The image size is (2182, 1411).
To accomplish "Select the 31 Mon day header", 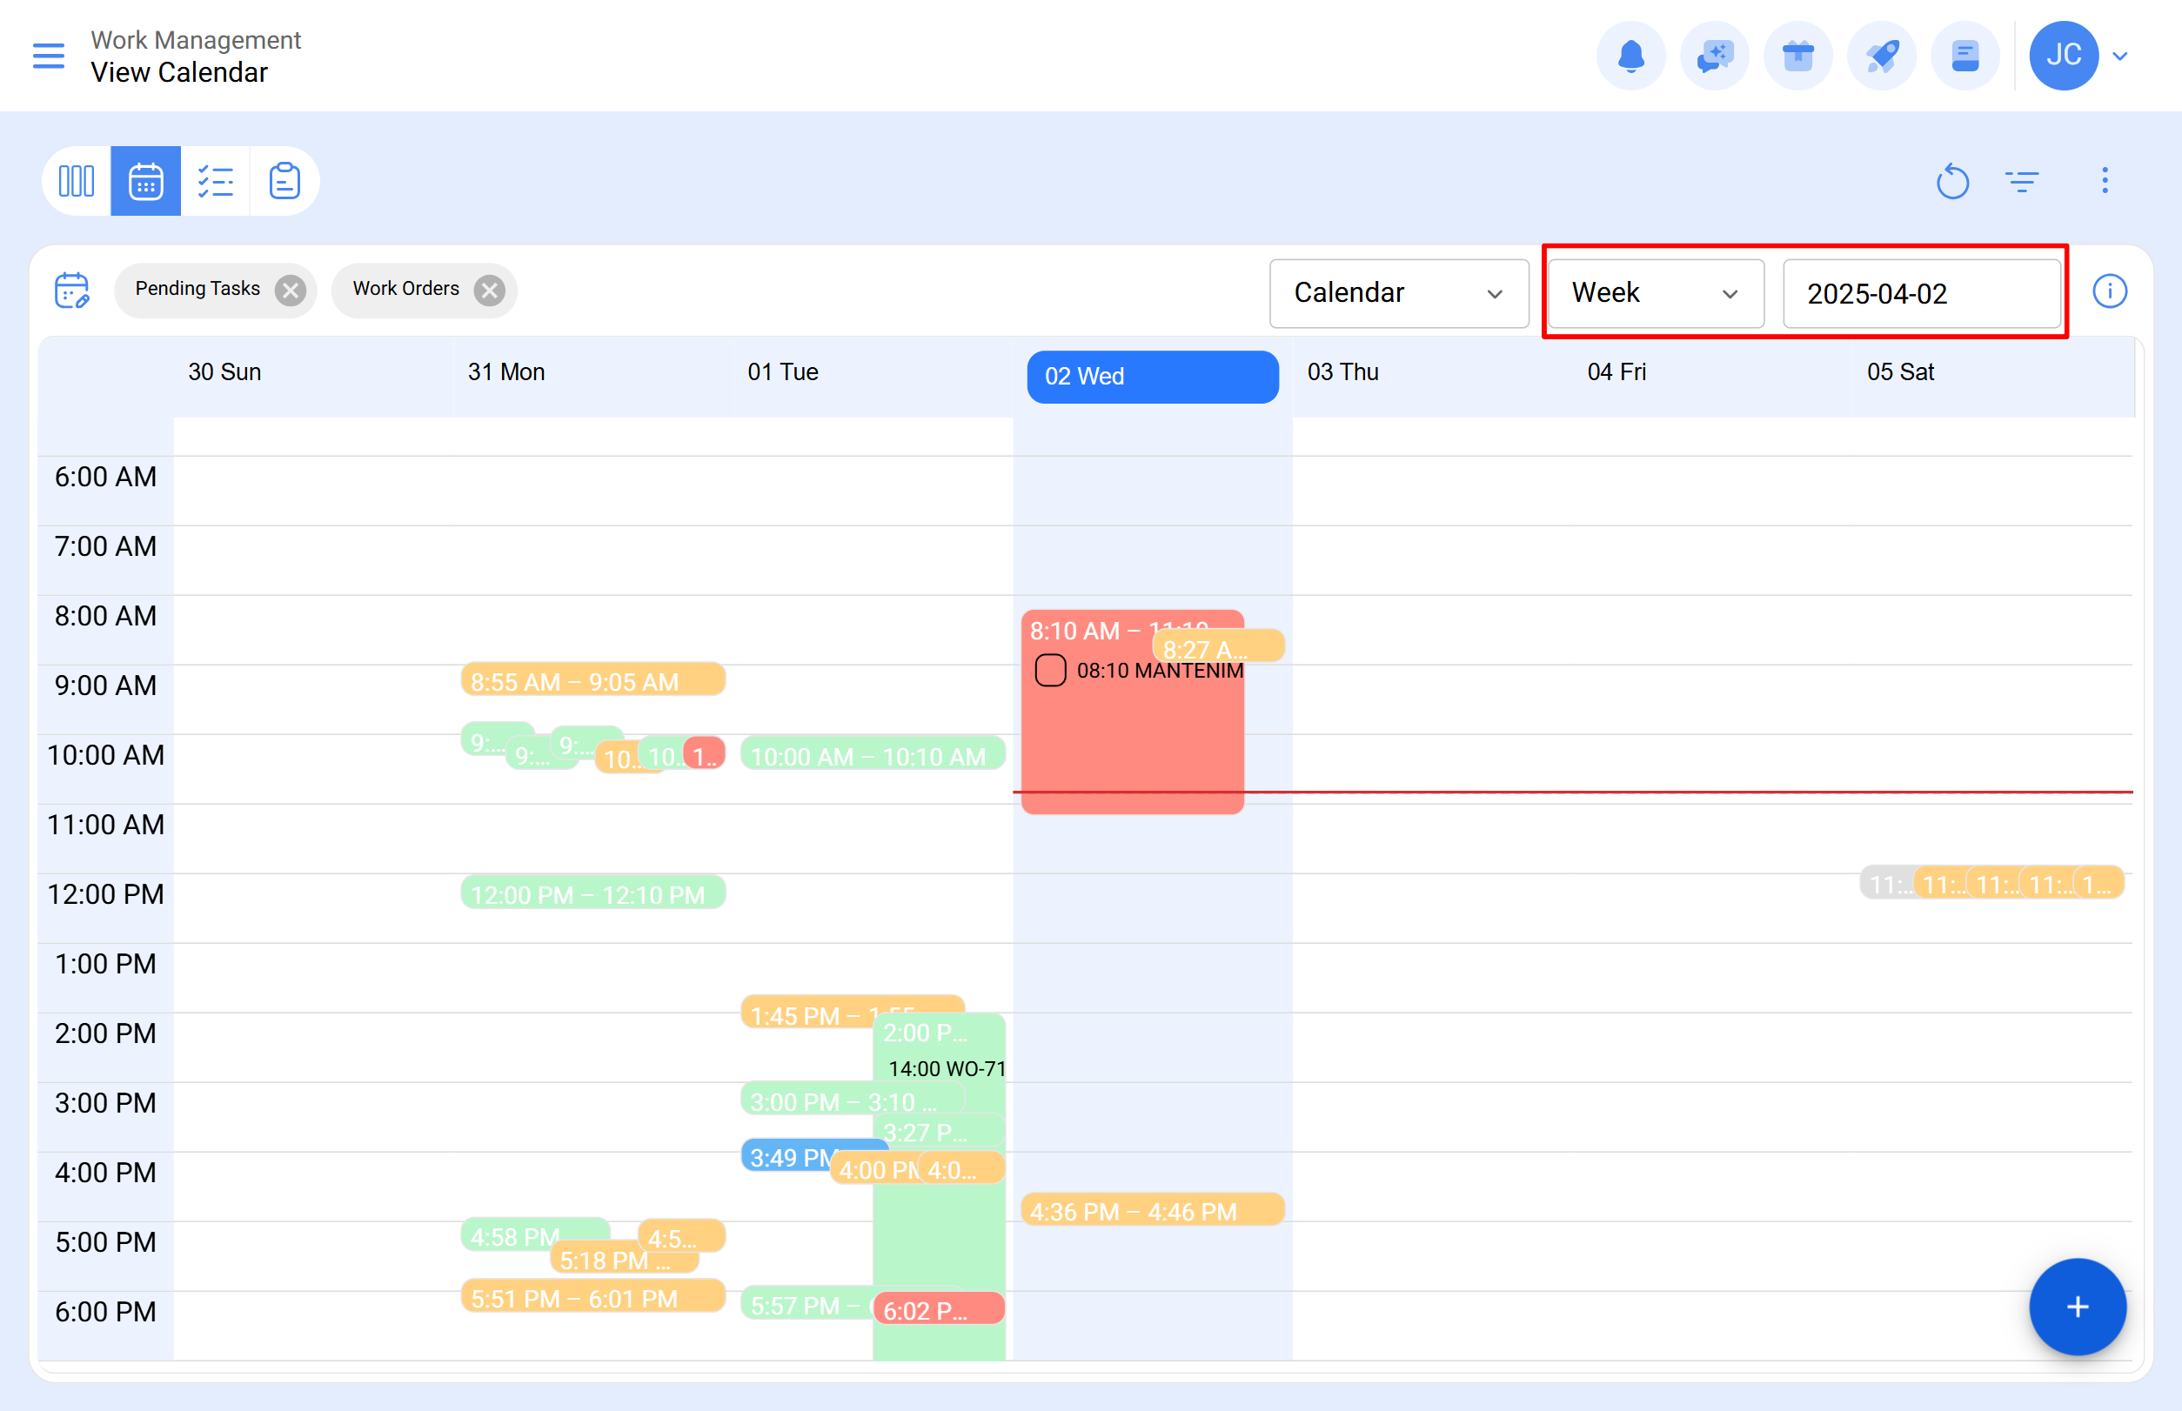I will [x=505, y=372].
